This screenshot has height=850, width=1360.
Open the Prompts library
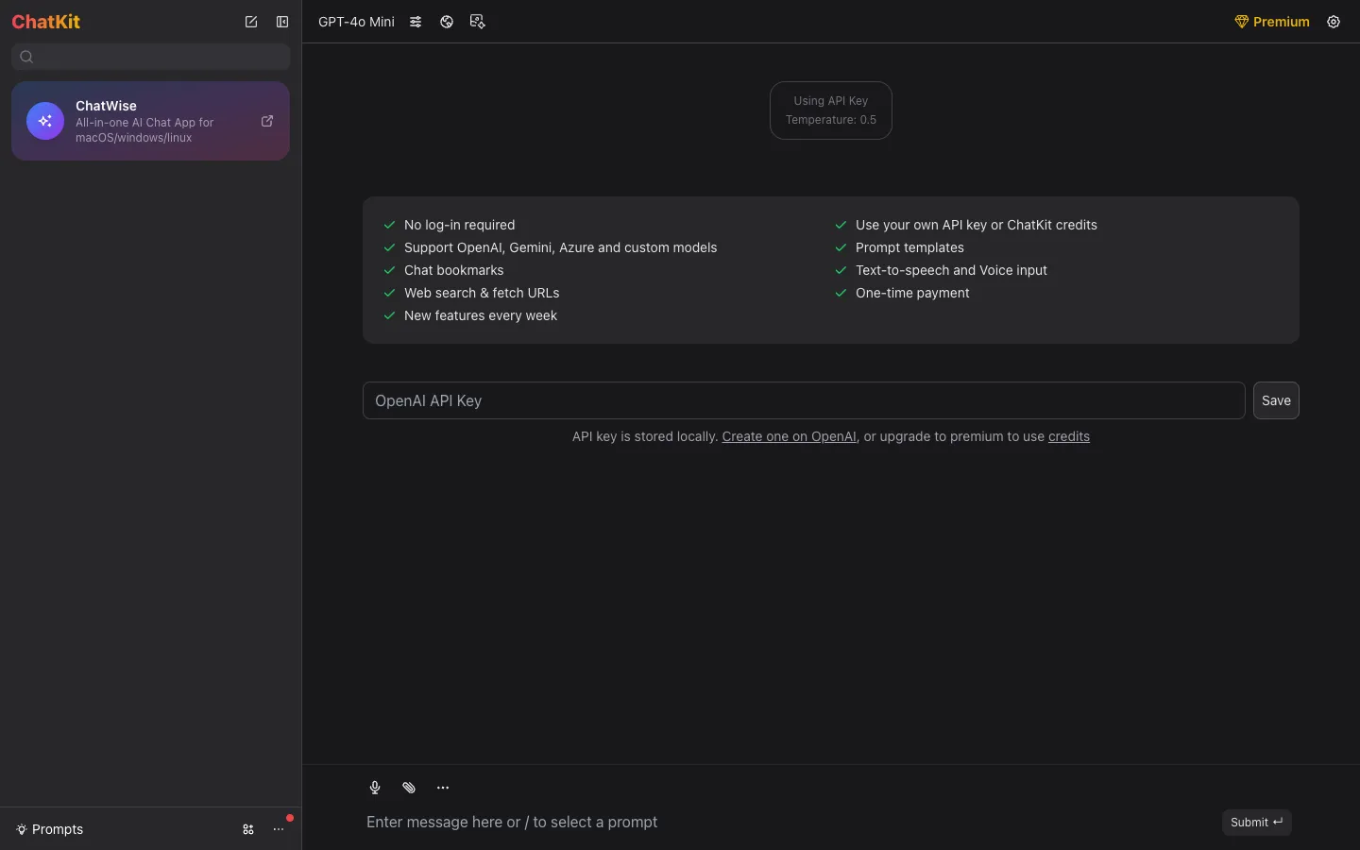click(50, 829)
